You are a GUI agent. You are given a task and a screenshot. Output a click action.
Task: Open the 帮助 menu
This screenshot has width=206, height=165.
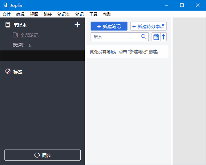click(107, 14)
